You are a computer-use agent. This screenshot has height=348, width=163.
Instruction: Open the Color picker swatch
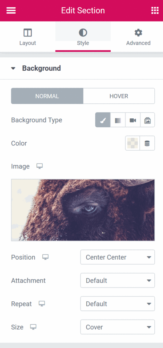132,143
